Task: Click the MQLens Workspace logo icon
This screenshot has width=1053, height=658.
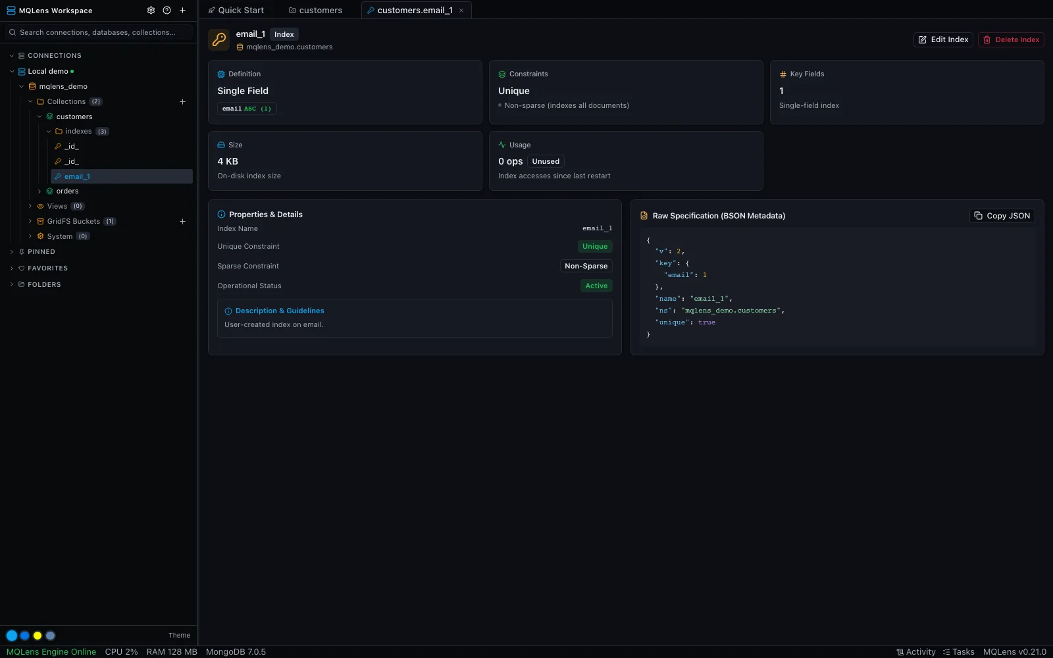Action: (x=11, y=11)
